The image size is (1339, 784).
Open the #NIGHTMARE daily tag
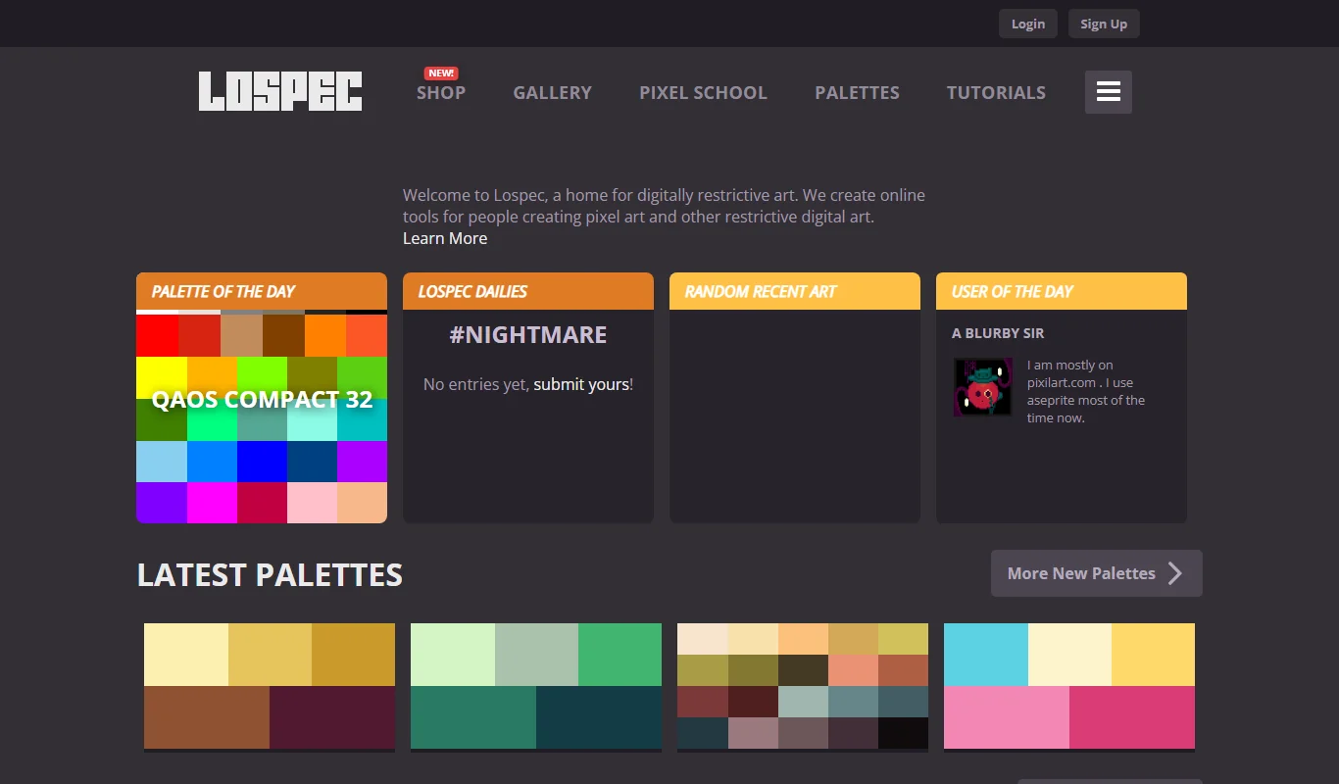(528, 334)
